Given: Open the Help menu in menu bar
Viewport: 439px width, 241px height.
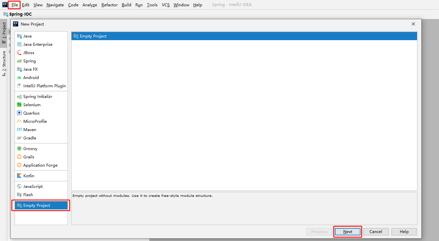Looking at the screenshot, I should click(x=198, y=5).
